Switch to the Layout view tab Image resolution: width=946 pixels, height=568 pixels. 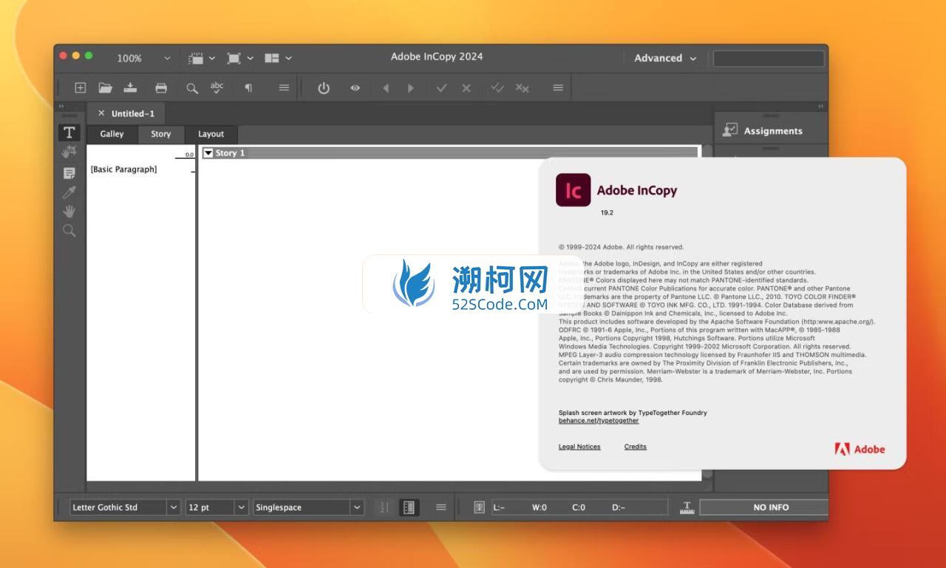coord(211,134)
